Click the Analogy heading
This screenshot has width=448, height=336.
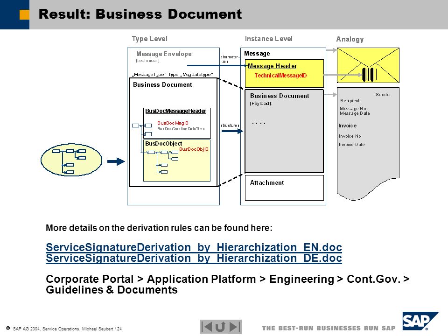coord(350,39)
